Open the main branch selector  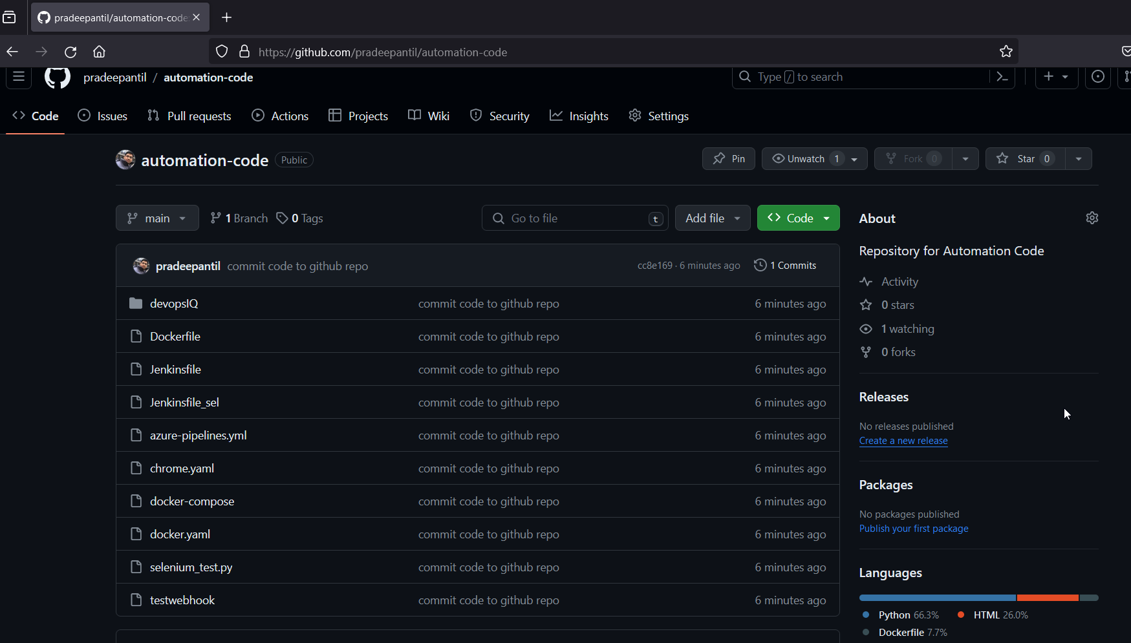pos(157,218)
